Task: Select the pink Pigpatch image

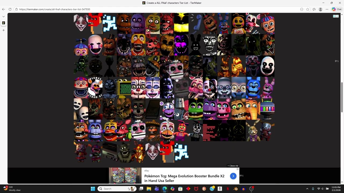Action: [x=224, y=109]
